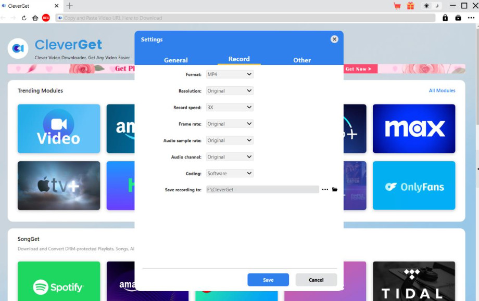This screenshot has width=479, height=301.
Task: Expand the Audio sample rate dropdown
Action: point(230,140)
